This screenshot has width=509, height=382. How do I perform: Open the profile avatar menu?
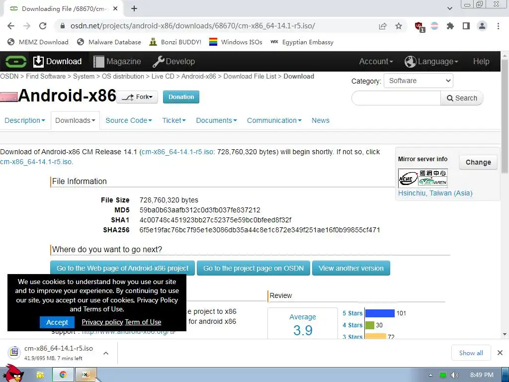click(x=482, y=26)
